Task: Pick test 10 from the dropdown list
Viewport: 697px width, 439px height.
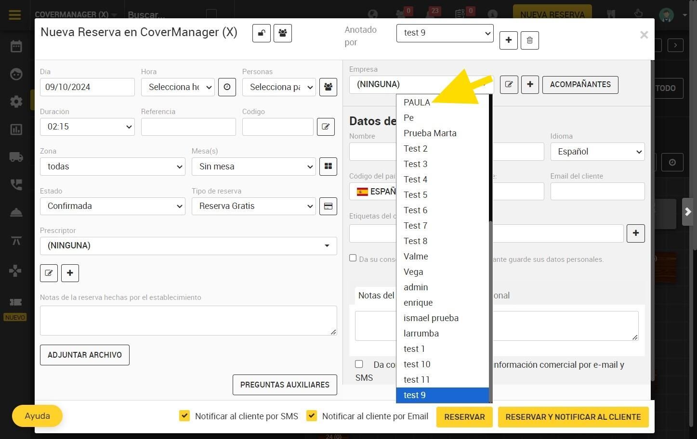Action: [x=443, y=364]
